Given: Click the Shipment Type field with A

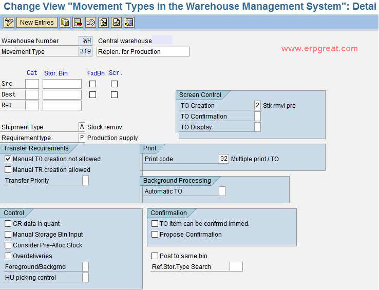Looking at the screenshot, I should (x=82, y=127).
